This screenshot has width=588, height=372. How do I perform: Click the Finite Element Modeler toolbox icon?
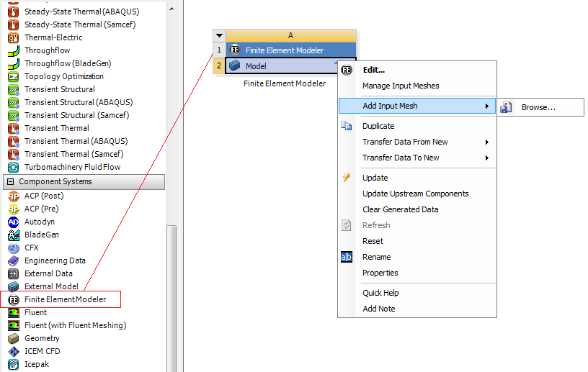[13, 300]
